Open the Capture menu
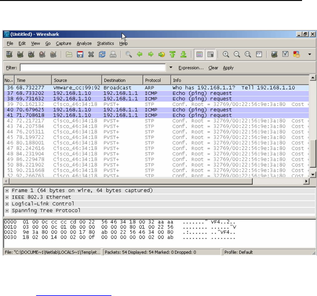 tap(63, 43)
